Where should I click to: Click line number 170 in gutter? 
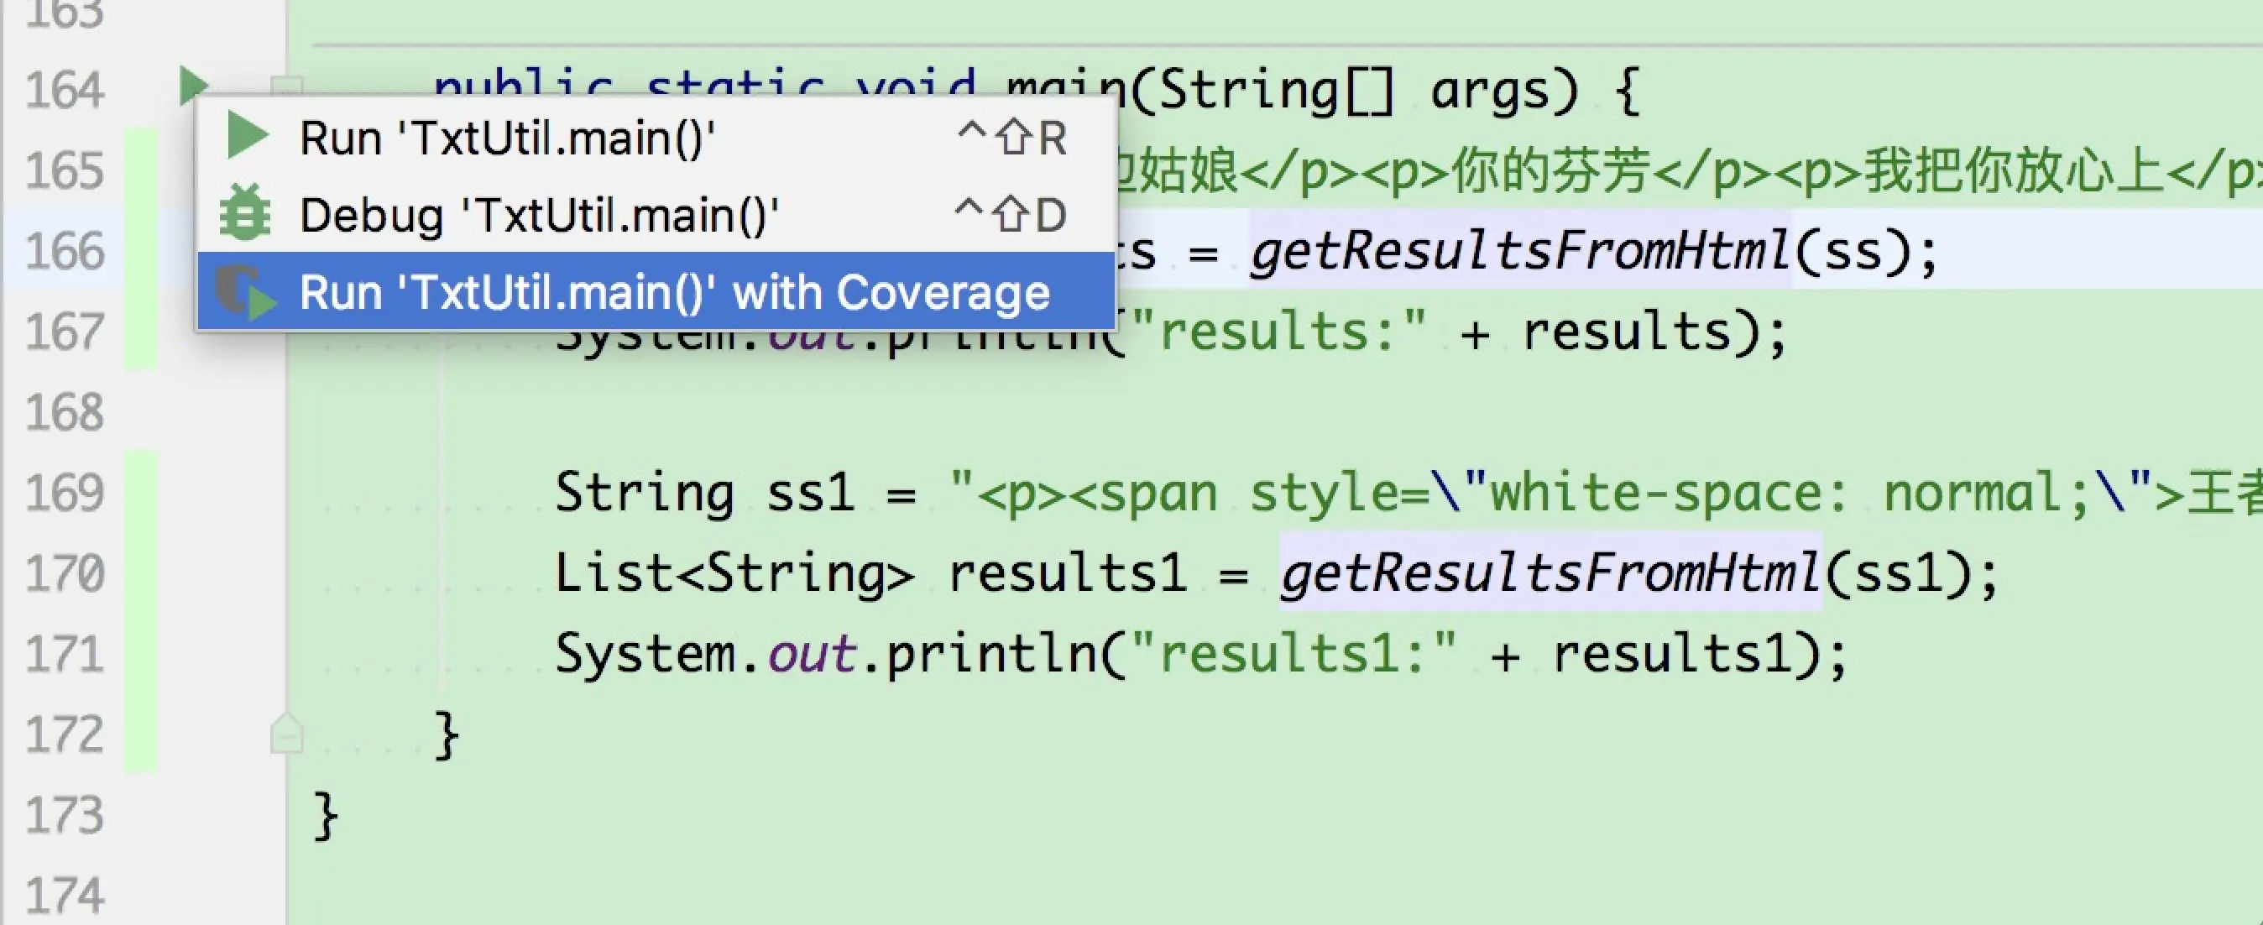[x=65, y=573]
